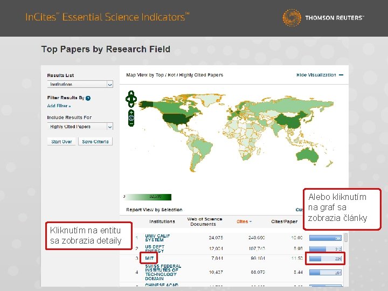Select Australia on the world map
This screenshot has width=388, height=291.
pyautogui.click(x=307, y=156)
